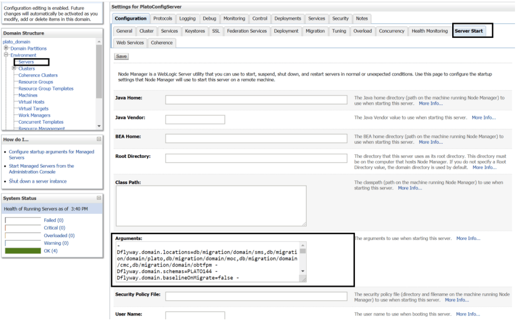Click the Arguments textarea scroll-down arrow
Screen dimensions: 530x331
coord(302,271)
